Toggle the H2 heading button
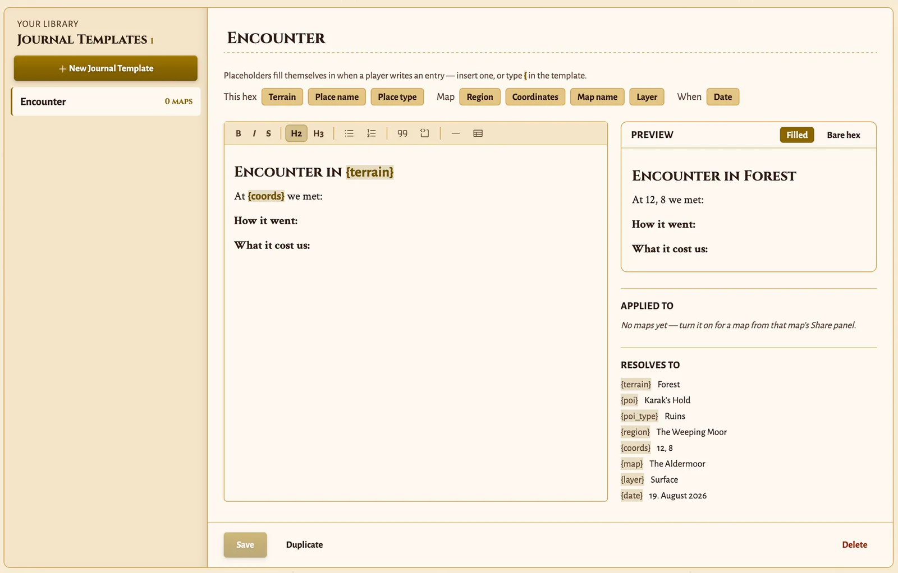 [296, 133]
